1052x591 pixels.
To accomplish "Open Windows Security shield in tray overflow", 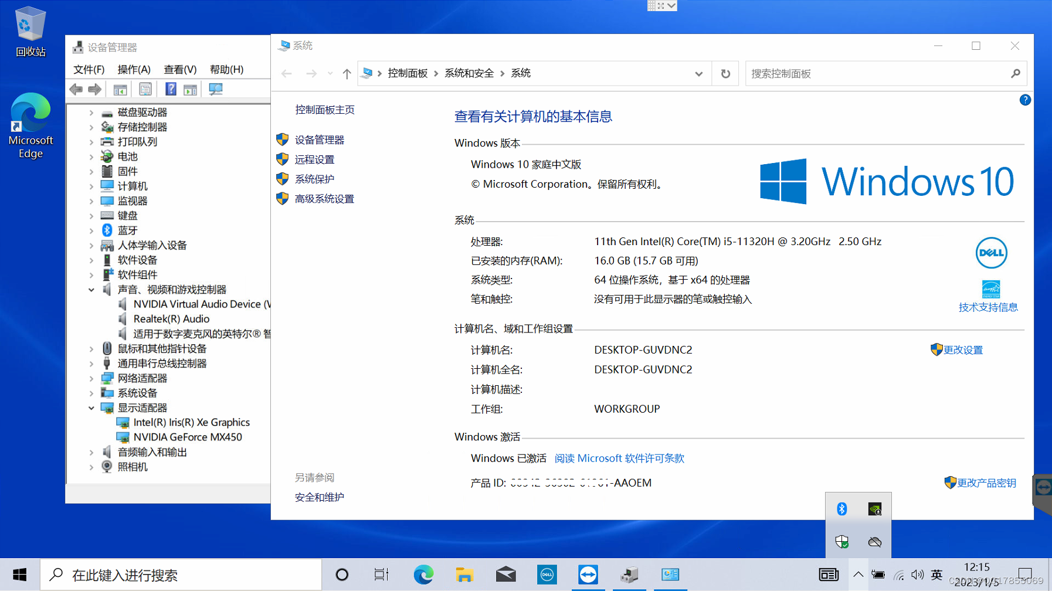I will pyautogui.click(x=841, y=542).
